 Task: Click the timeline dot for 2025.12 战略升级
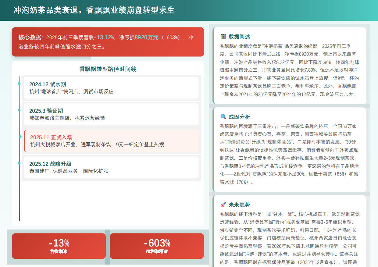click(x=20, y=163)
